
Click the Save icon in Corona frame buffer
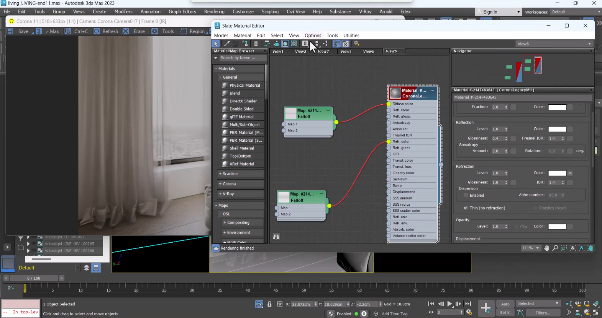coord(10,31)
